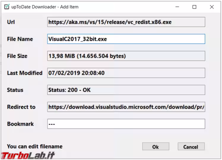Click the File Size value field

point(126,56)
